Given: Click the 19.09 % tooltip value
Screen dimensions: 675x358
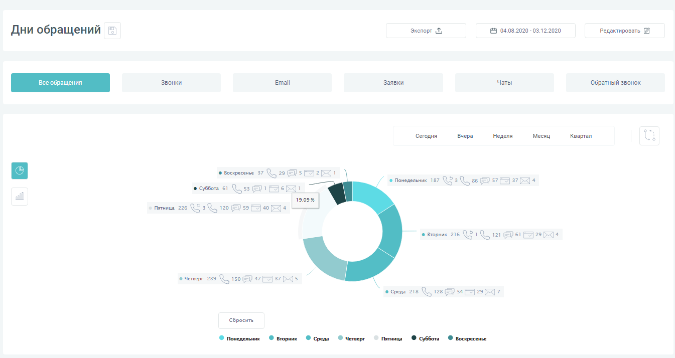Looking at the screenshot, I should pos(305,200).
